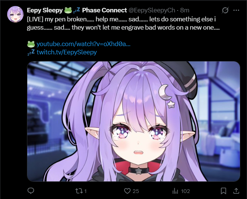
Task: Open the reply speech bubble icon
Action: click(31, 191)
